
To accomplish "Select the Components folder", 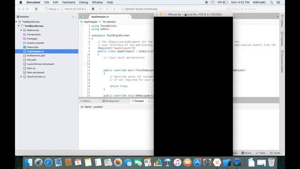I will tap(34, 34).
